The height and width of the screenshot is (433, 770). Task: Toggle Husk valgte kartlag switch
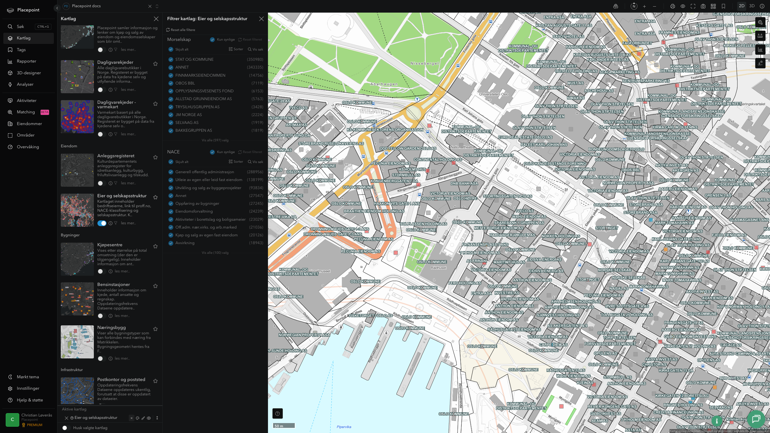66,428
